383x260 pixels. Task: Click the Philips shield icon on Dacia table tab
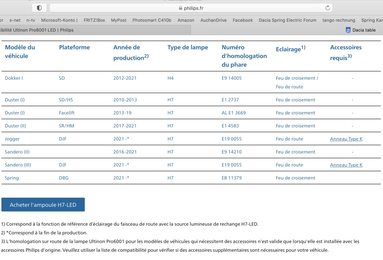(x=348, y=30)
